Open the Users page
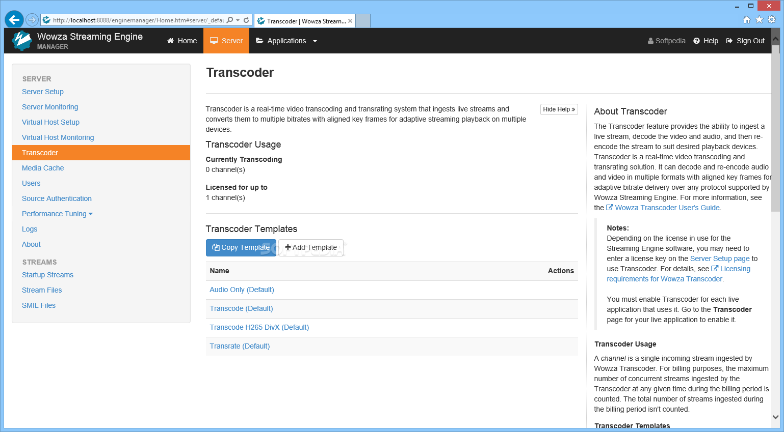 click(31, 183)
